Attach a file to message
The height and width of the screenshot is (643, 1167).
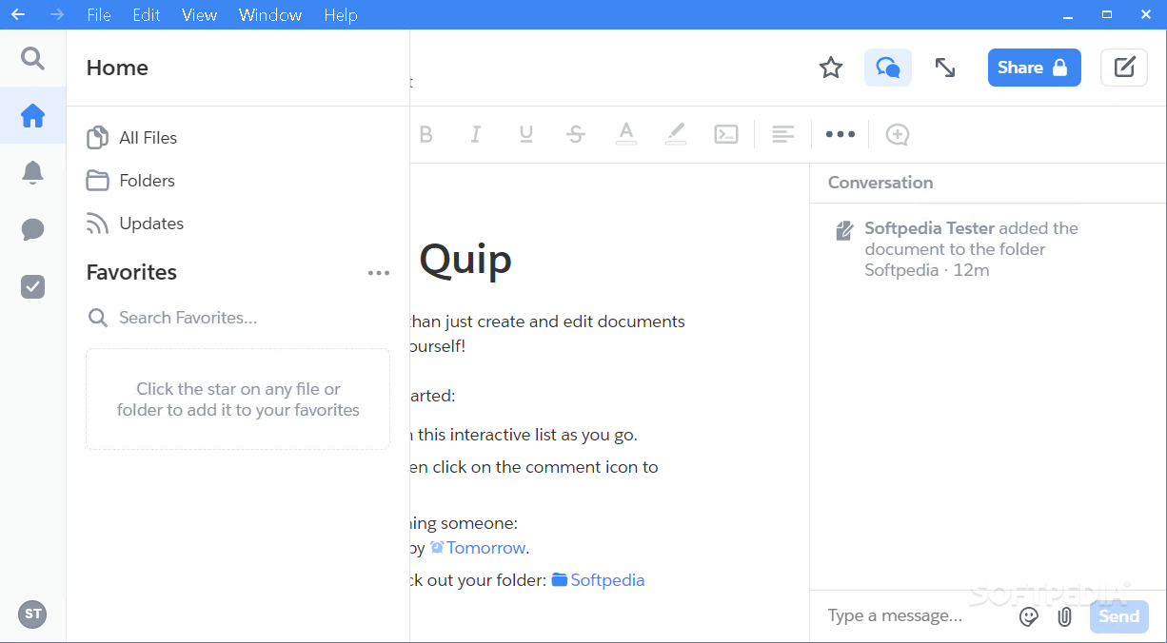pyautogui.click(x=1065, y=616)
